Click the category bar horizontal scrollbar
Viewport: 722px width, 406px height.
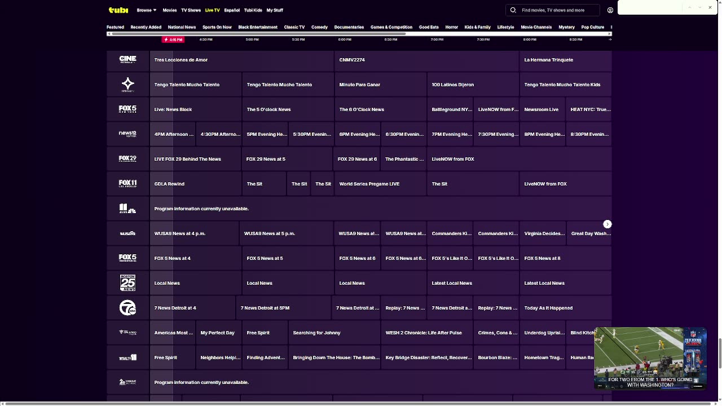coord(258,34)
